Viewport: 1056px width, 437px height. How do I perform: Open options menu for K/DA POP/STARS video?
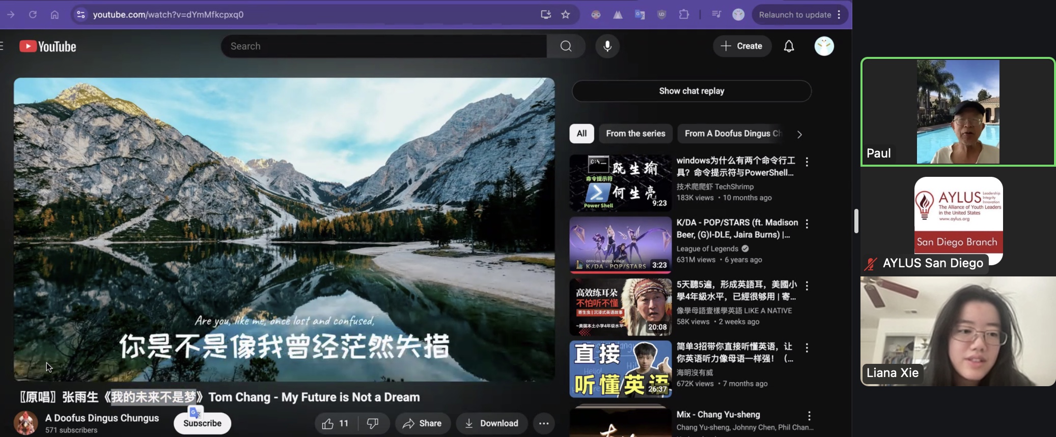pos(807,224)
